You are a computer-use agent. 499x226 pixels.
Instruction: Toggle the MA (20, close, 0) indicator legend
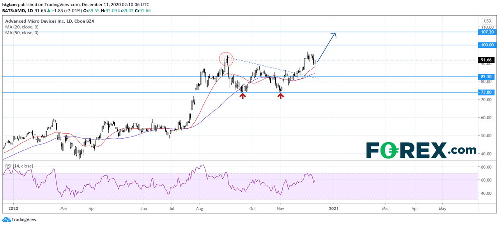point(22,27)
